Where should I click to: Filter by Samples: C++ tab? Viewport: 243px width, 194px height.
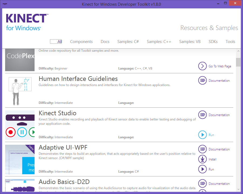pos(159,42)
